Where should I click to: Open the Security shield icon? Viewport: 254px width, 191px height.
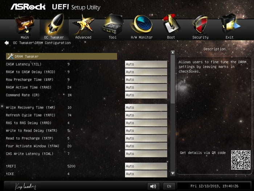(200, 24)
